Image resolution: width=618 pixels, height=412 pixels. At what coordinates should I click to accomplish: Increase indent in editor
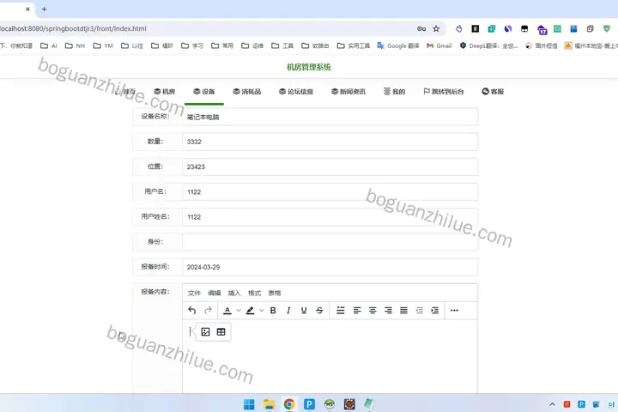(x=434, y=311)
